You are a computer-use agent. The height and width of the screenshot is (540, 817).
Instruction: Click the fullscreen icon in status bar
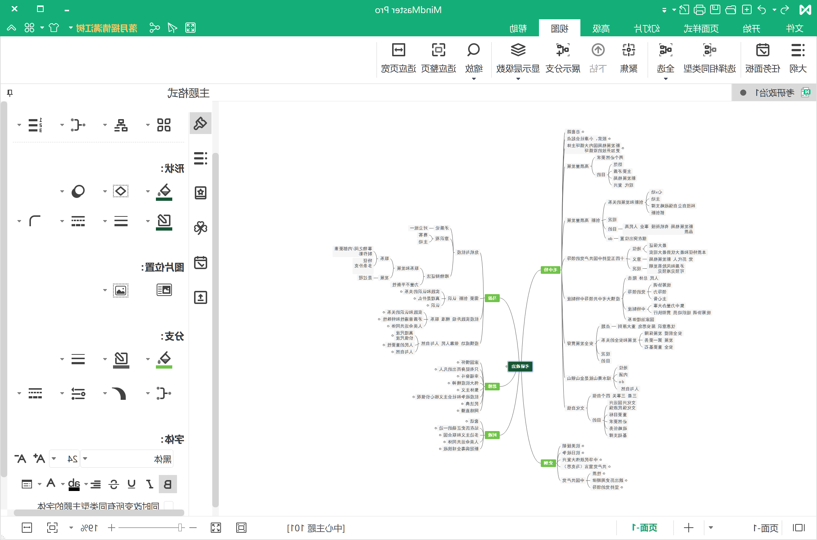[216, 528]
